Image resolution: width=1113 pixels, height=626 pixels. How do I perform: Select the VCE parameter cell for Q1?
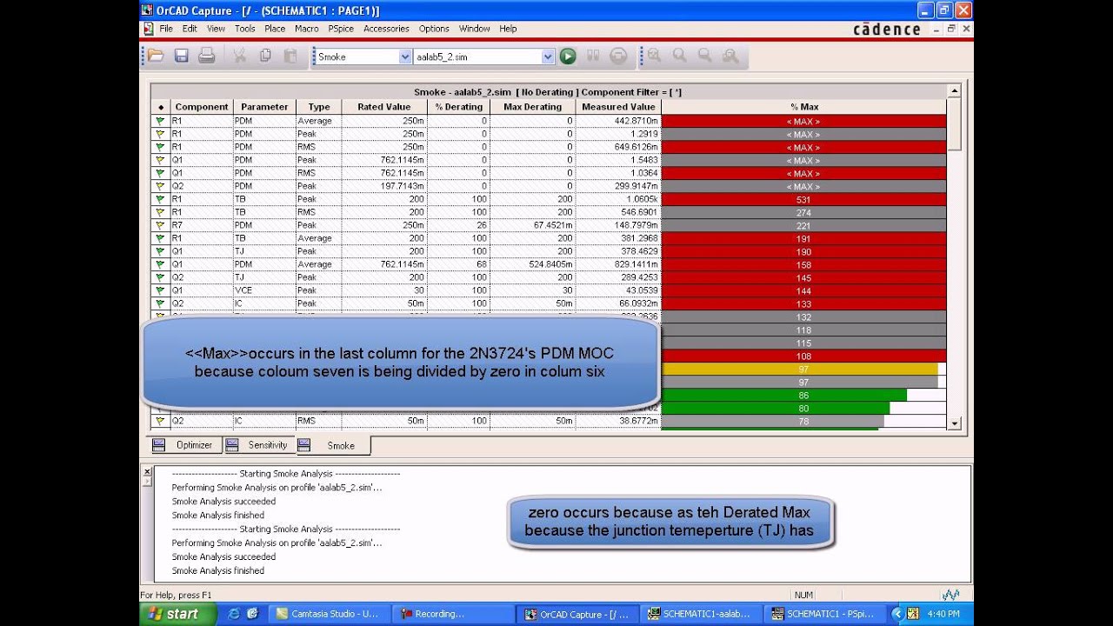click(264, 290)
